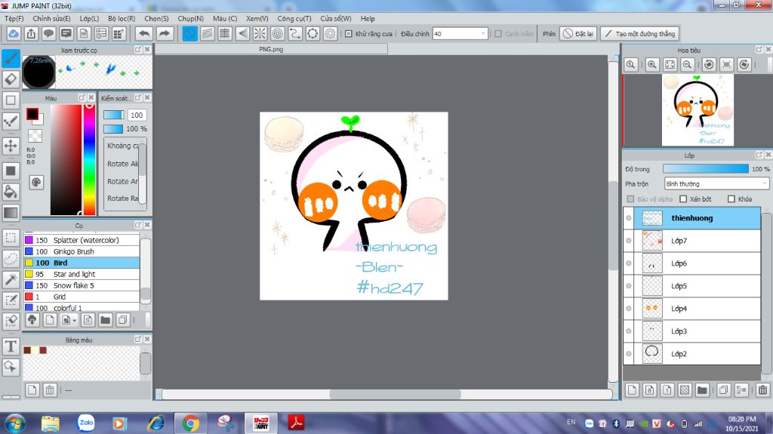
Task: Open the brush panel add-brush dropdown arrow
Action: (74, 320)
